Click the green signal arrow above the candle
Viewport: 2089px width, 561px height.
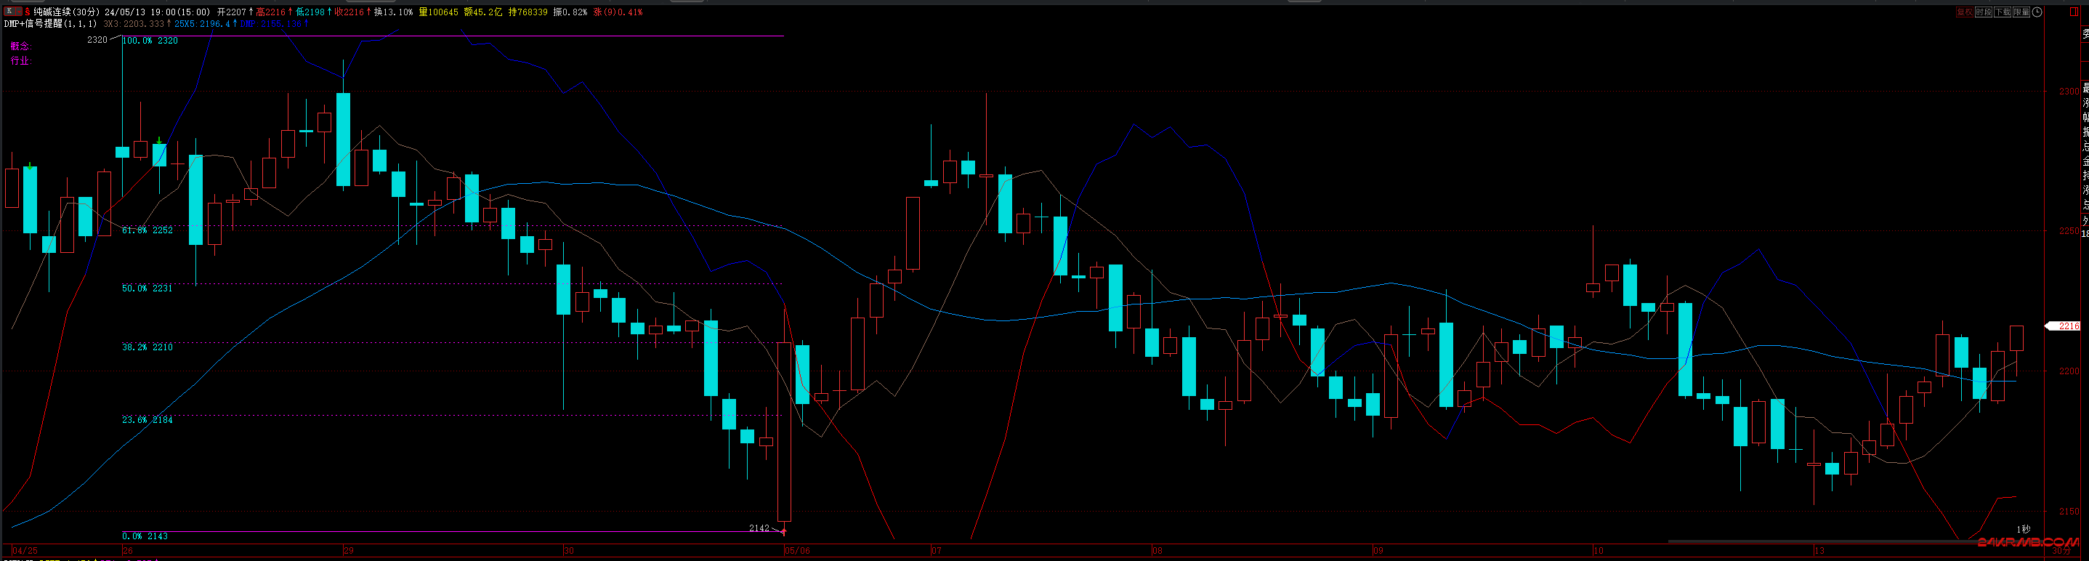click(x=160, y=141)
